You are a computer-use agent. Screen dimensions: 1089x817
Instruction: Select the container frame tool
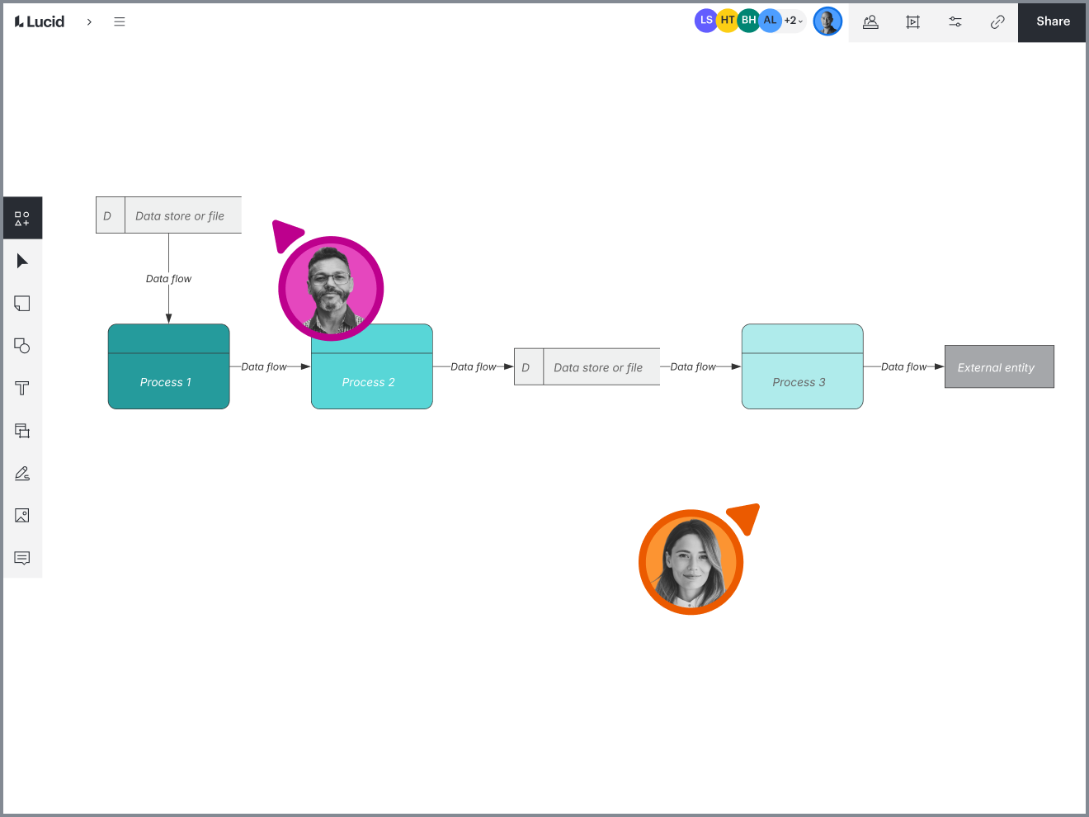click(x=22, y=431)
